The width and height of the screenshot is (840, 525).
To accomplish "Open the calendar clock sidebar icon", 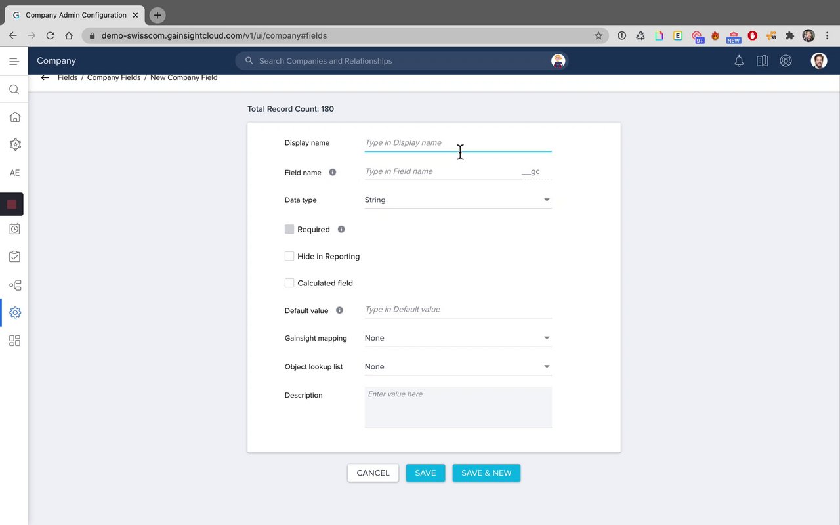I will click(14, 229).
